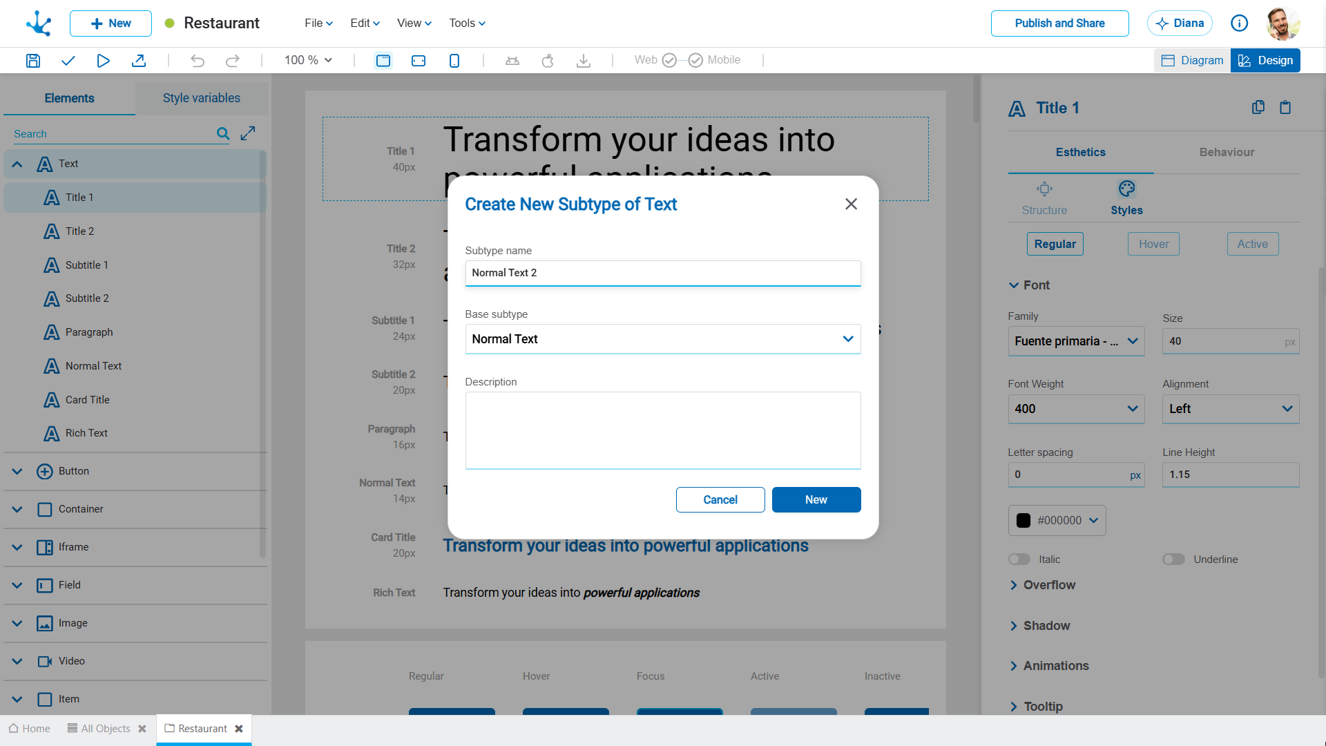The width and height of the screenshot is (1326, 746).
Task: Open the Alignment Left dropdown
Action: [x=1231, y=409]
